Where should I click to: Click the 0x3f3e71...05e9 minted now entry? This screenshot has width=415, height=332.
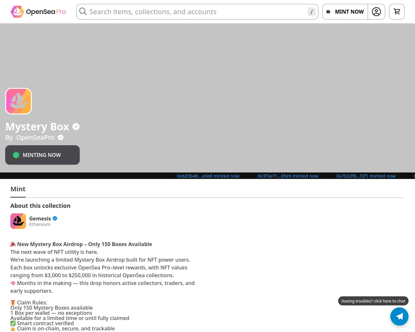[288, 176]
